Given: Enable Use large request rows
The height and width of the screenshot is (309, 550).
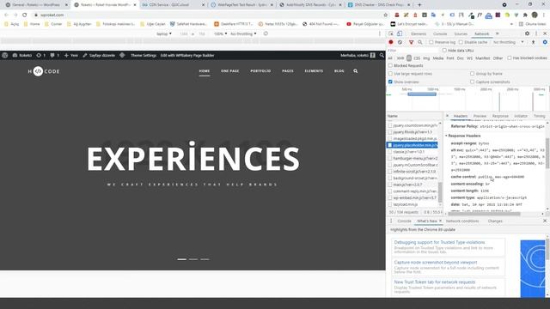Looking at the screenshot, I should tap(390, 74).
